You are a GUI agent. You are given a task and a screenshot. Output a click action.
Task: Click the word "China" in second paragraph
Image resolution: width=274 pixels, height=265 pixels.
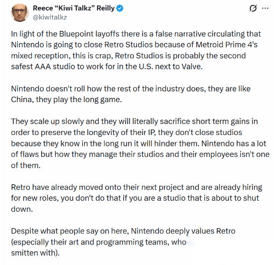21,100
